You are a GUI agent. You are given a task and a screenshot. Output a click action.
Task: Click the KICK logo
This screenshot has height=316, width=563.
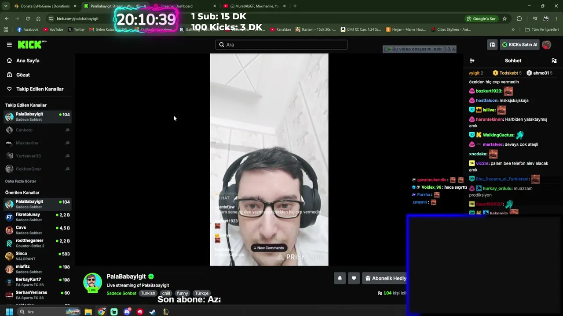[x=32, y=44]
